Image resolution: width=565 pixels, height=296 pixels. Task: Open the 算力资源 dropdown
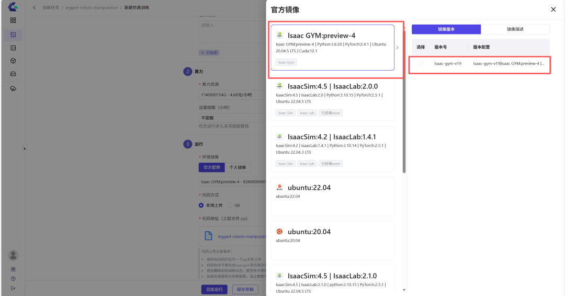click(232, 95)
